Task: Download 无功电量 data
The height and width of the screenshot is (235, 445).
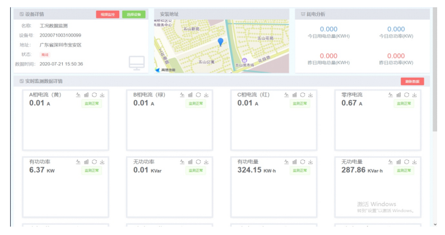Action: (x=415, y=162)
